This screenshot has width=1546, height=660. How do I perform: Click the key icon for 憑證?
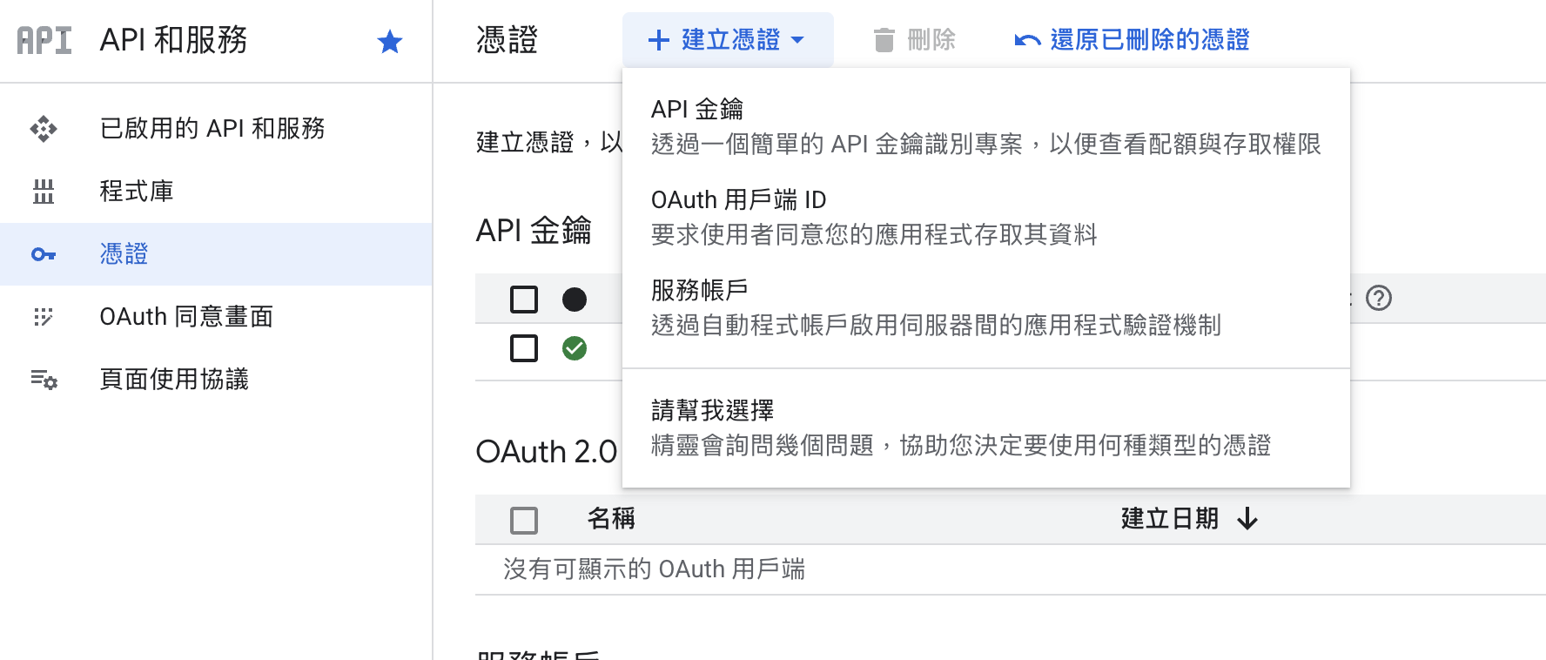pos(44,254)
